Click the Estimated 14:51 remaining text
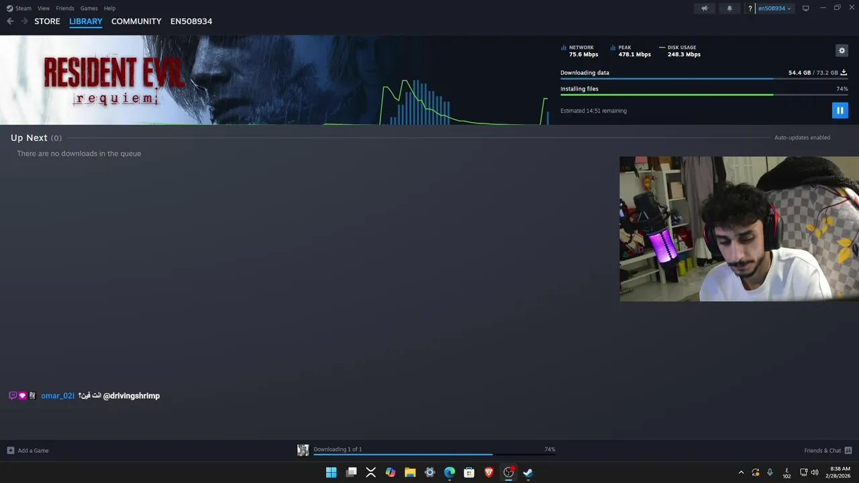The width and height of the screenshot is (859, 483). coord(593,111)
